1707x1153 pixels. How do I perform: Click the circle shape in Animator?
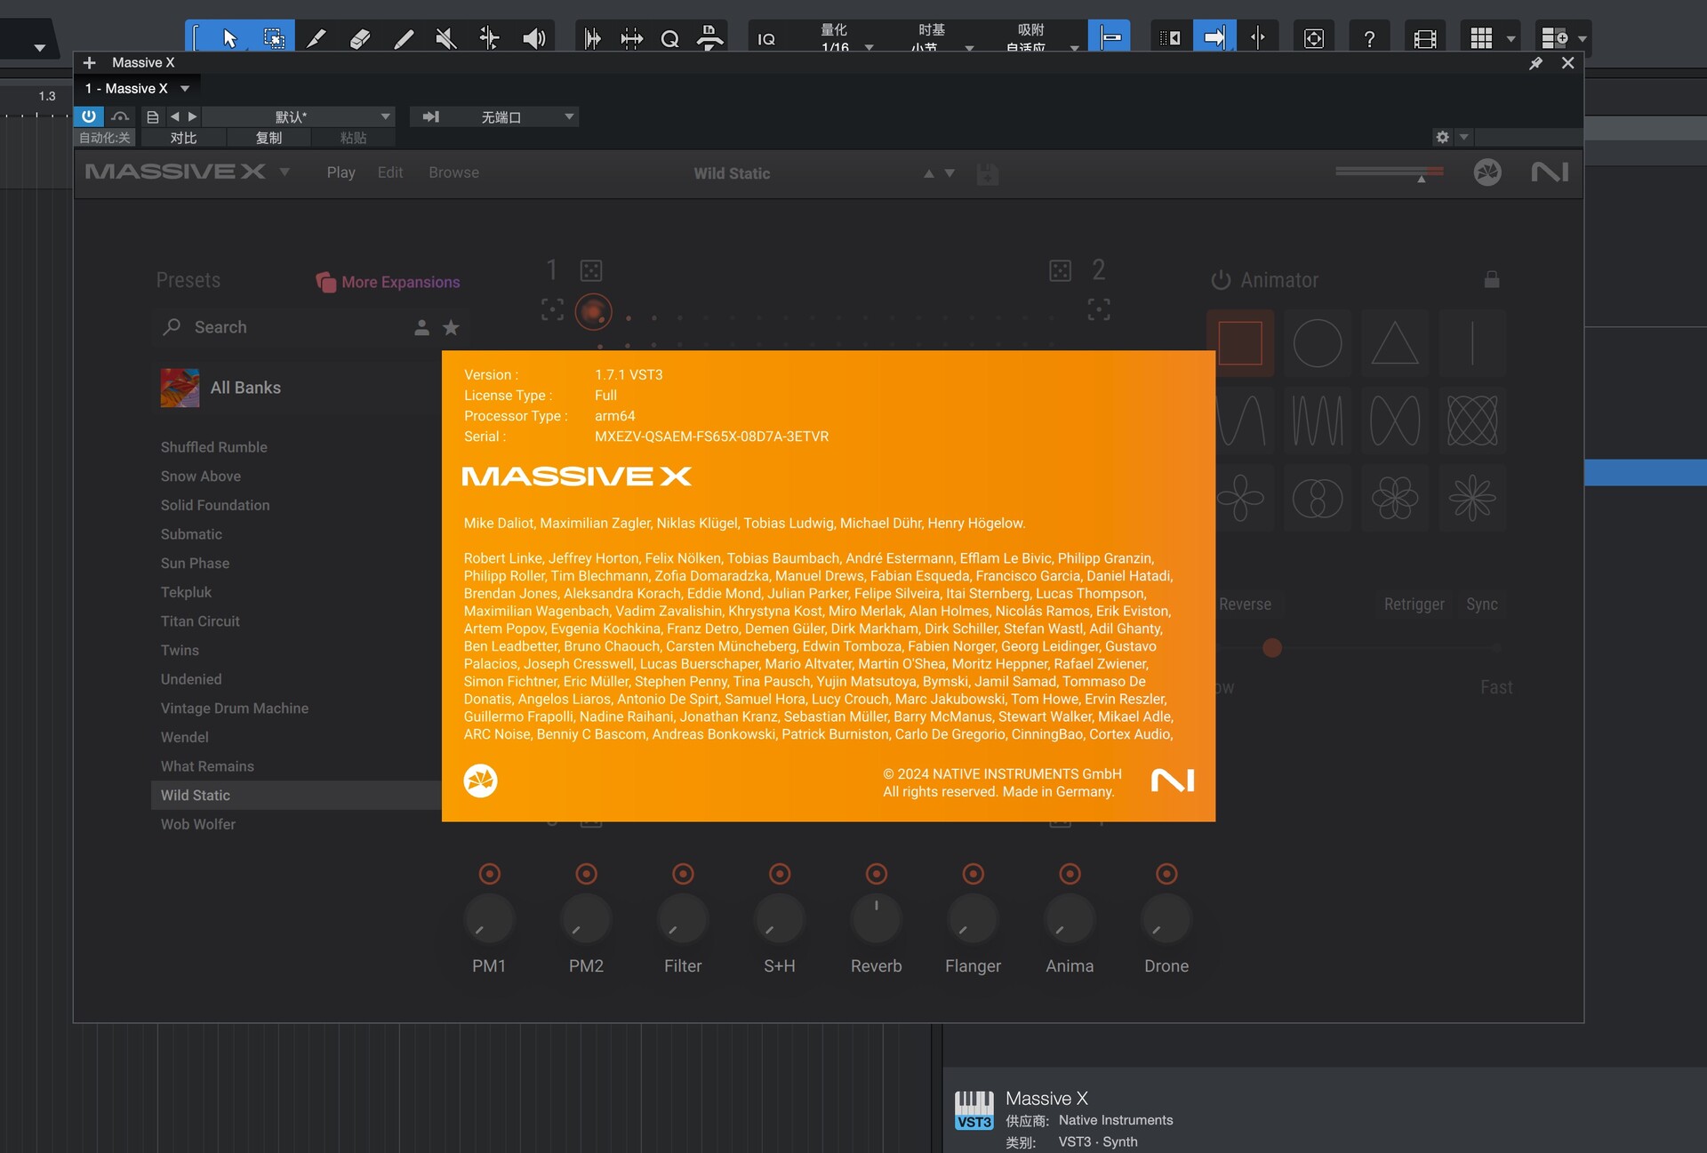coord(1317,343)
